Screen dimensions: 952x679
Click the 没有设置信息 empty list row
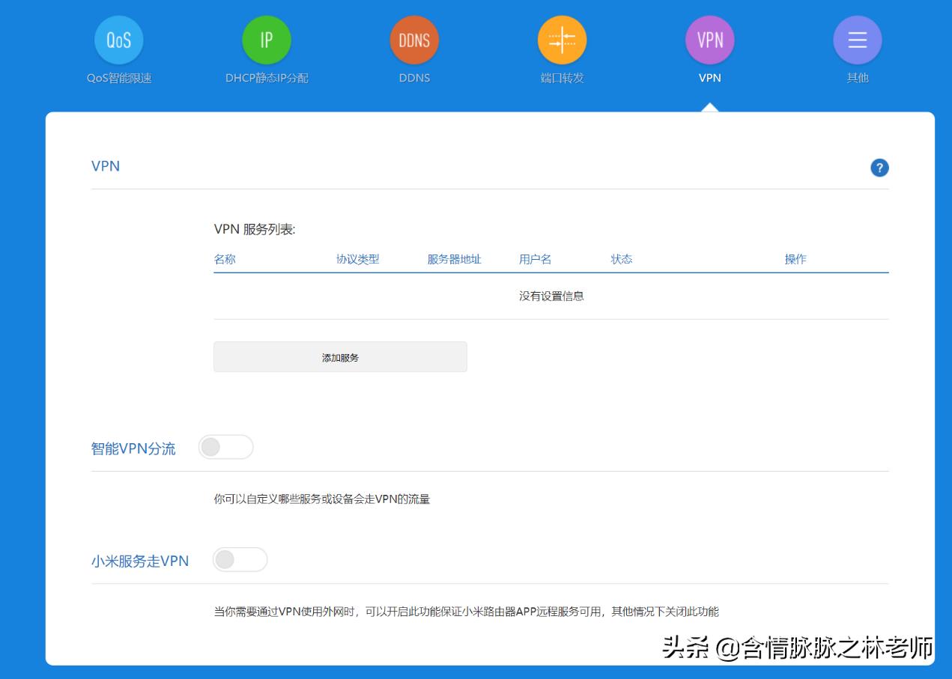click(x=551, y=296)
